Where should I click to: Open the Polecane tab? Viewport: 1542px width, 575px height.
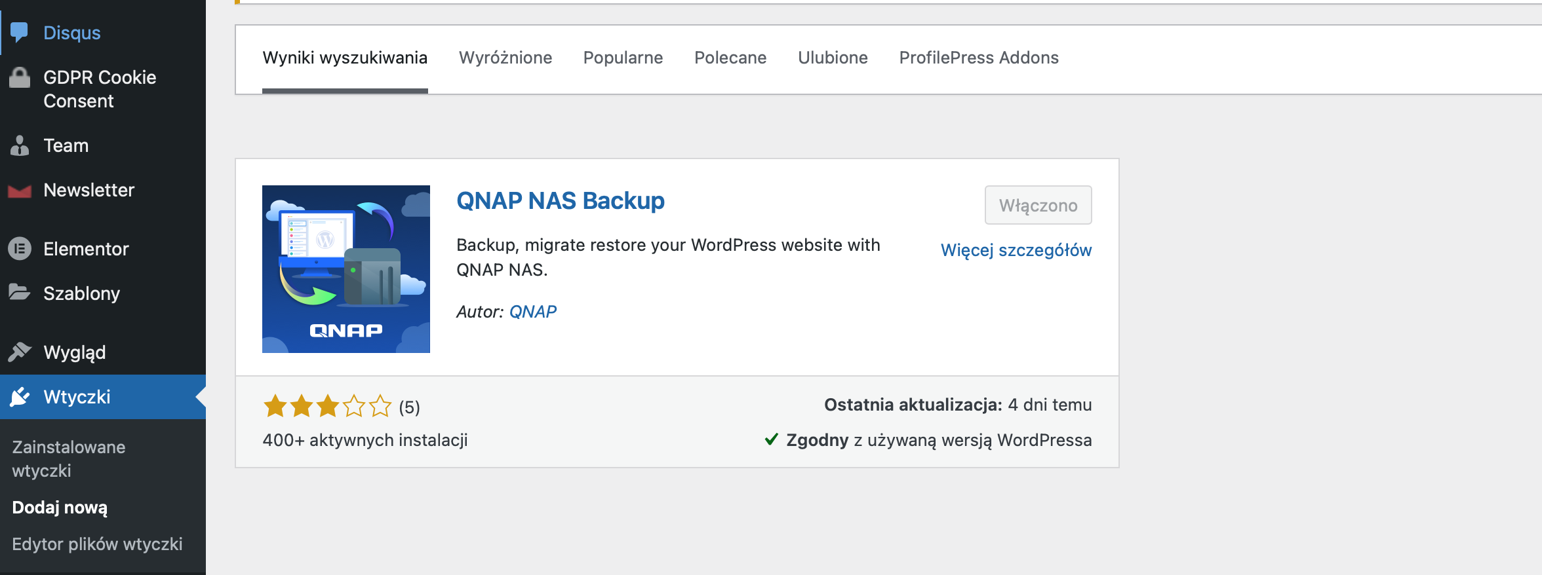[730, 58]
